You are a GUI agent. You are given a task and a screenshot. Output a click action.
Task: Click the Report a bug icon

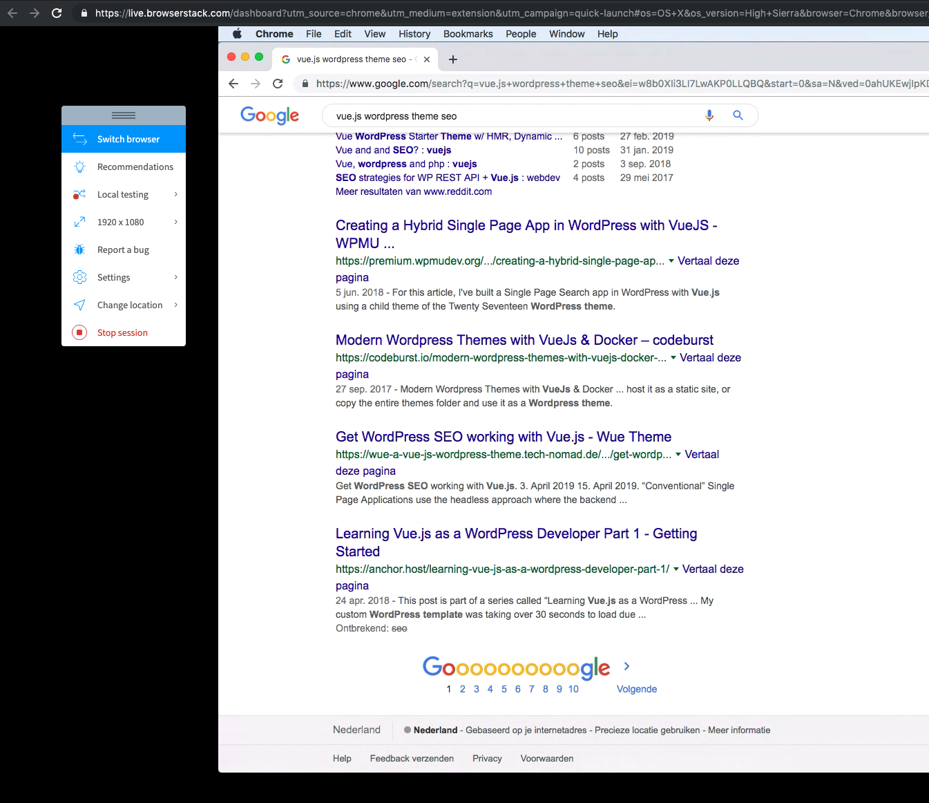(x=79, y=249)
